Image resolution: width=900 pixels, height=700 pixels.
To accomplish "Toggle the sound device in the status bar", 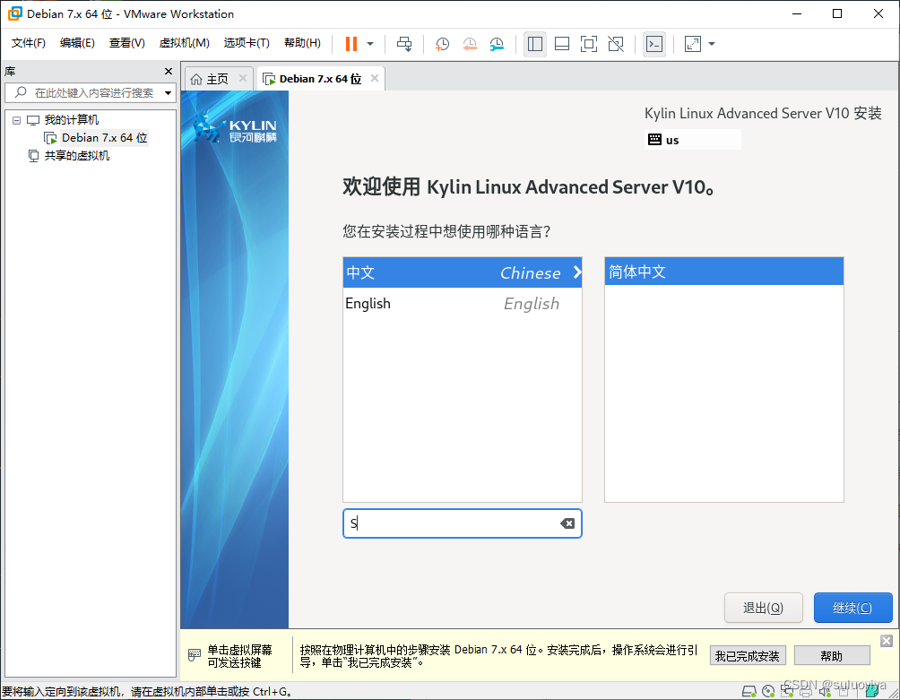I will click(825, 692).
